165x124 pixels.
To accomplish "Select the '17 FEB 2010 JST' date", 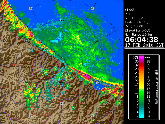I will coord(144,45).
